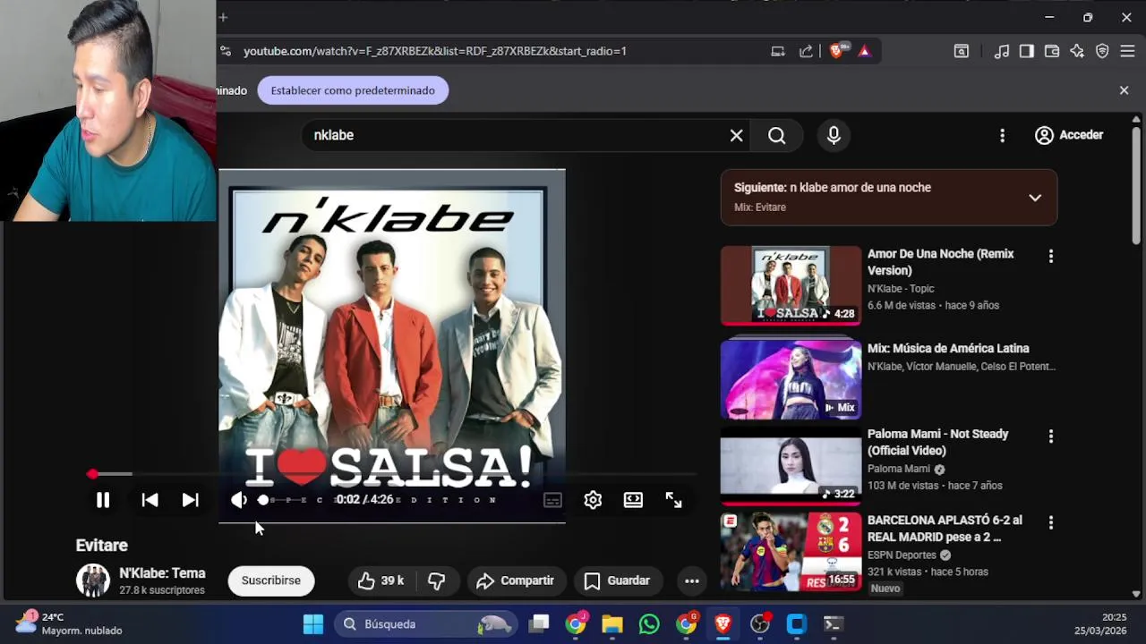Open Mix: Música de América Latina
The height and width of the screenshot is (644, 1146).
948,349
